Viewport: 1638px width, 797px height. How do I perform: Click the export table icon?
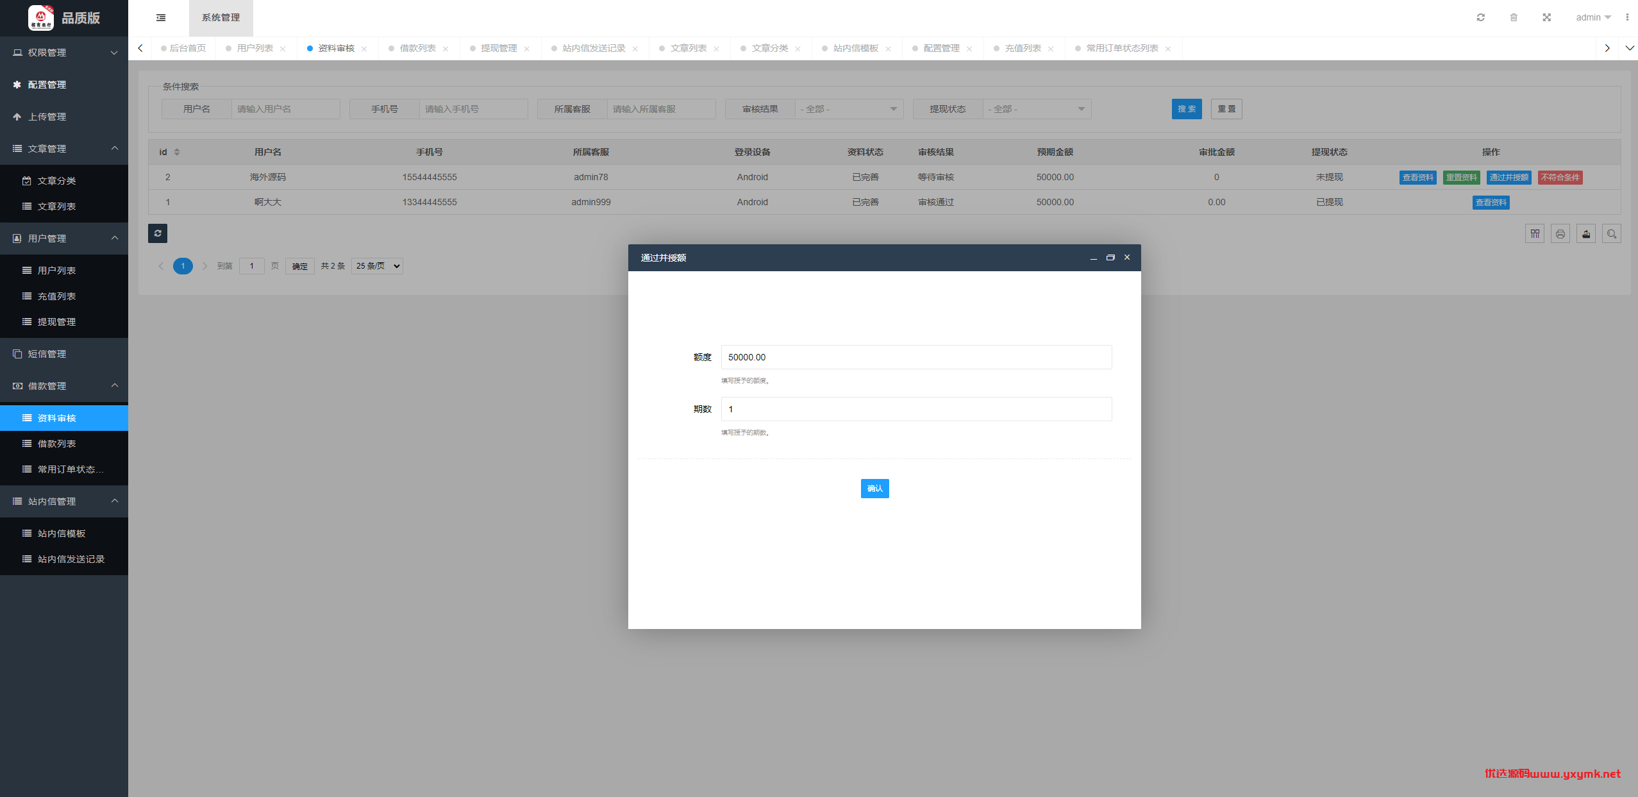tap(1586, 234)
